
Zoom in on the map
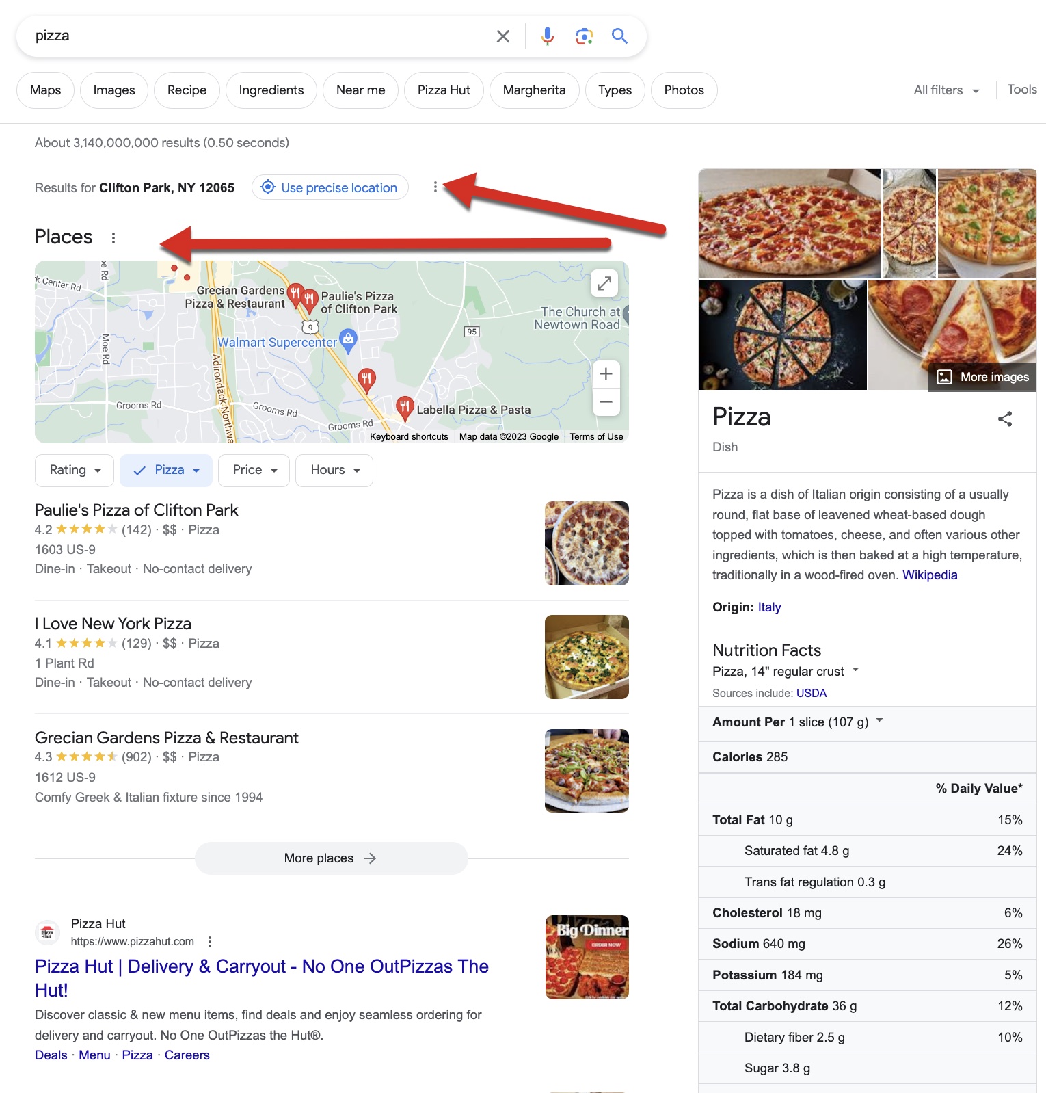[606, 374]
